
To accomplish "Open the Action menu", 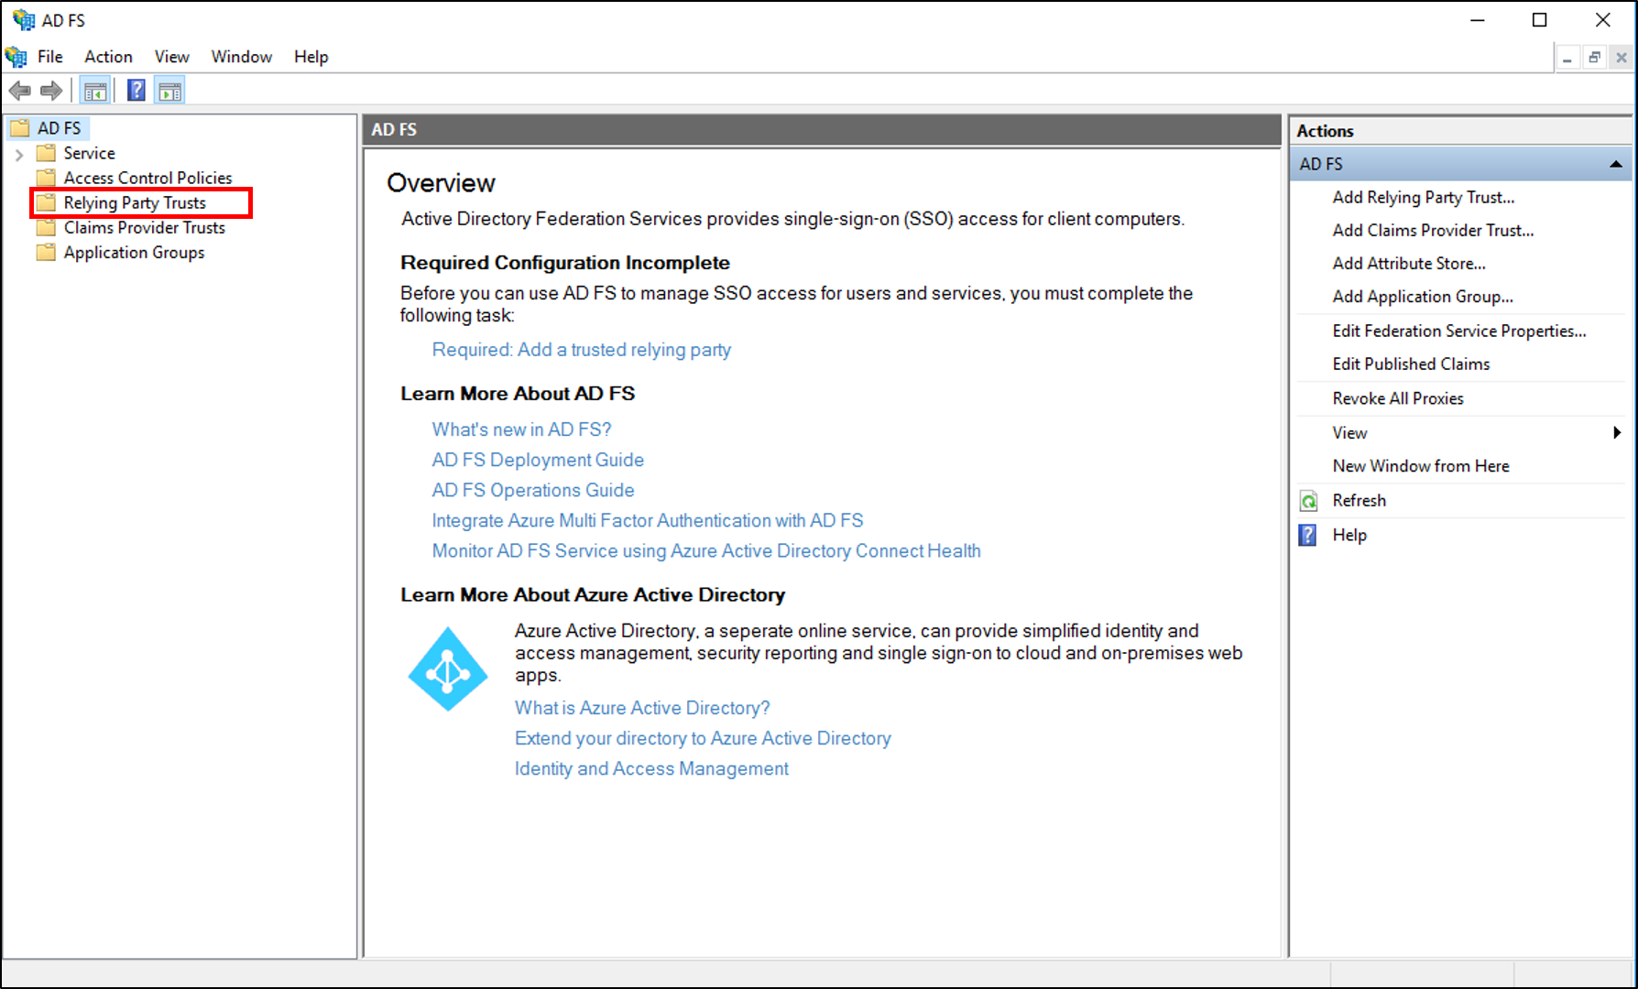I will tap(108, 57).
